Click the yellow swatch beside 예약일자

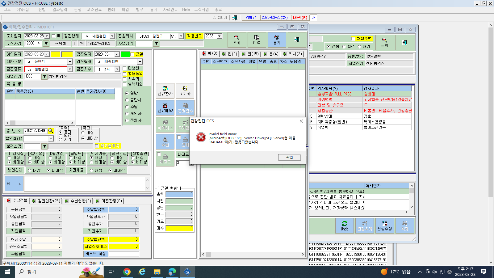coord(55,54)
